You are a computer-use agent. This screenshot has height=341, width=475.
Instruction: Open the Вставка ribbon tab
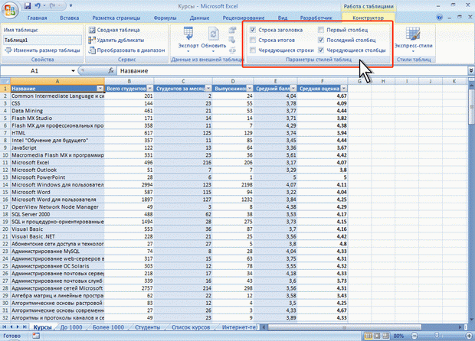[70, 18]
